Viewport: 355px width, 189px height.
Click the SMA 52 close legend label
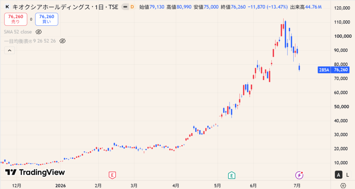18,32
